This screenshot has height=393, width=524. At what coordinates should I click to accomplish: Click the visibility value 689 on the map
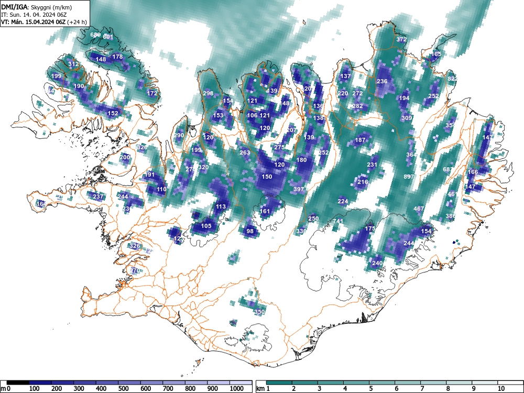(x=95, y=35)
